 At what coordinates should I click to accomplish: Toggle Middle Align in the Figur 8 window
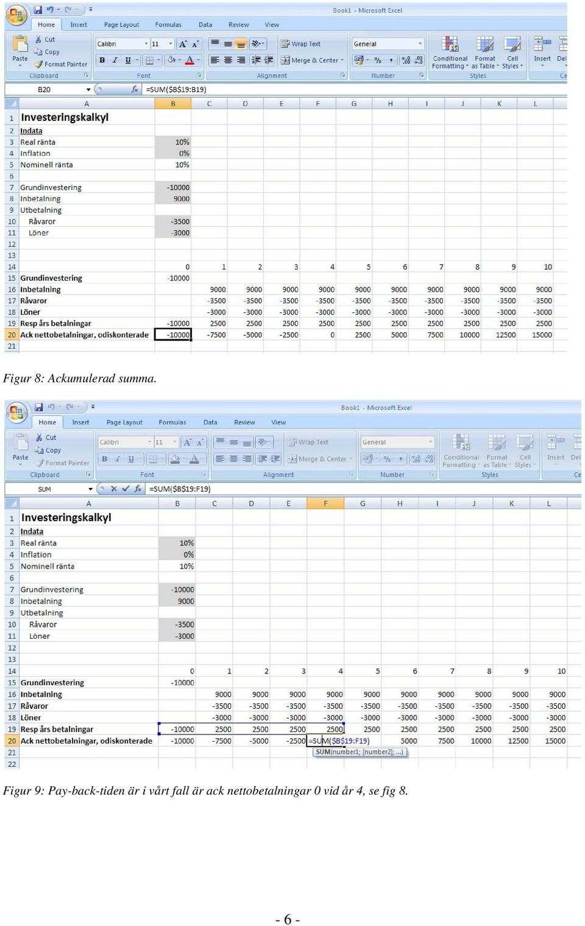(228, 44)
